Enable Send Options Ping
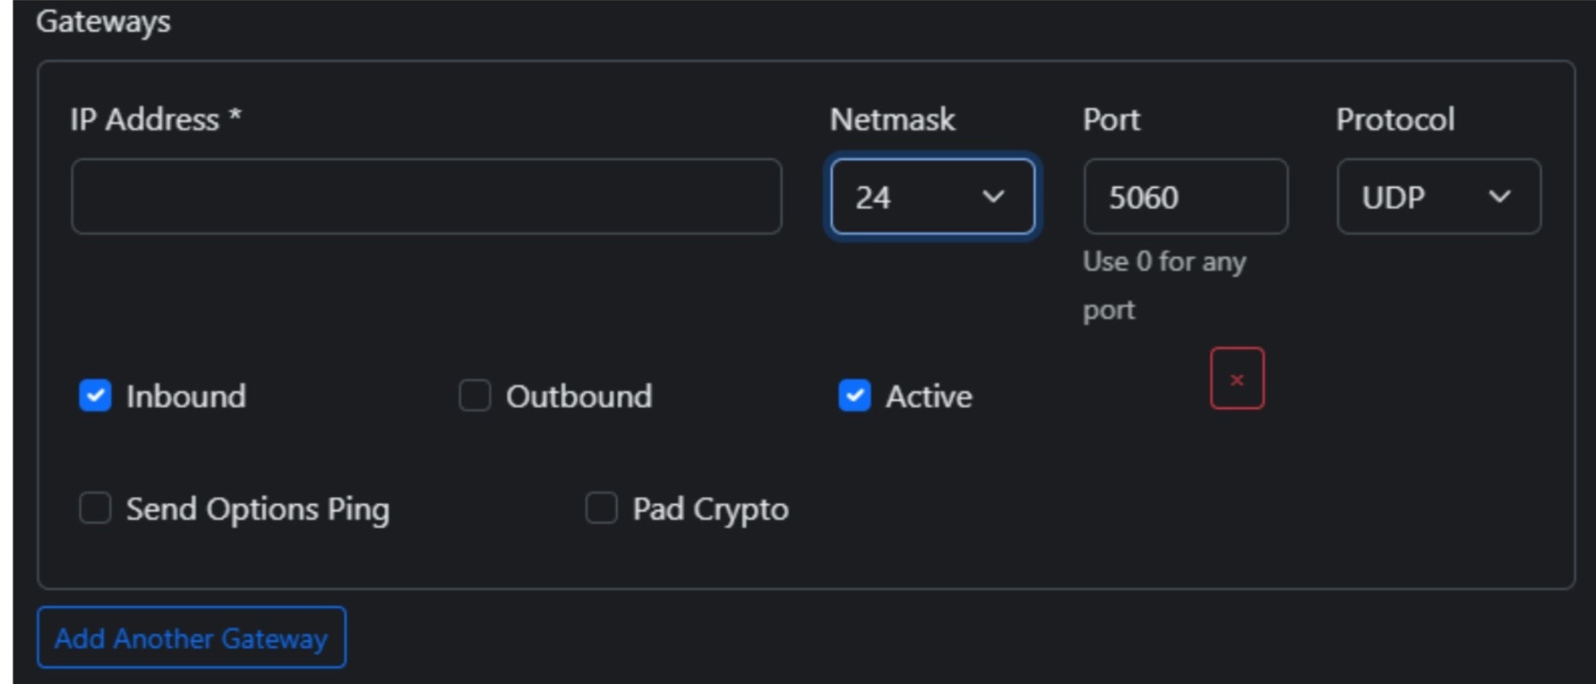 [x=94, y=508]
